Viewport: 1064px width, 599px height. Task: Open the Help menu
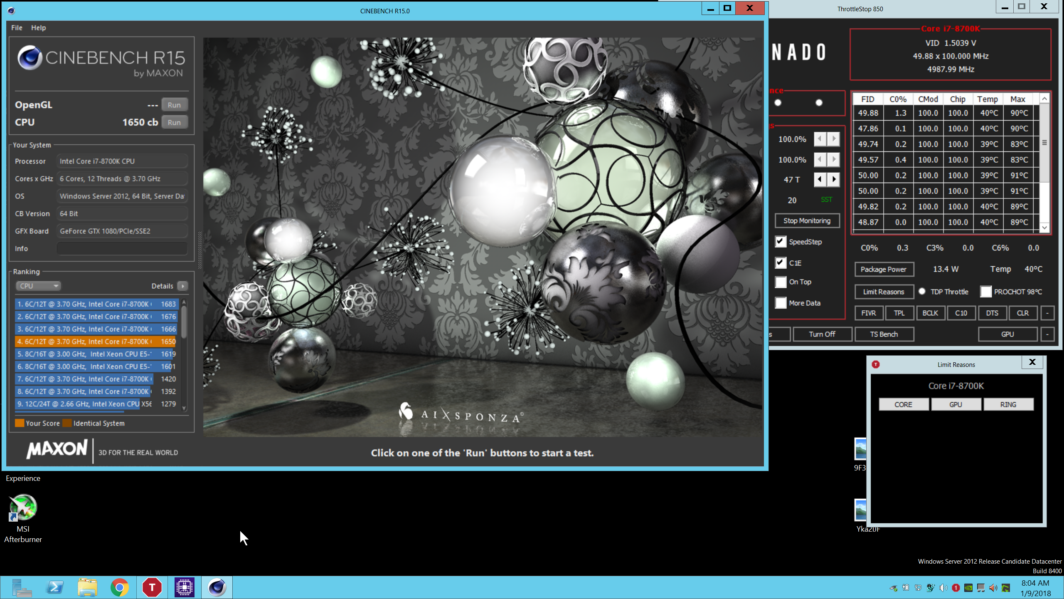click(x=38, y=27)
